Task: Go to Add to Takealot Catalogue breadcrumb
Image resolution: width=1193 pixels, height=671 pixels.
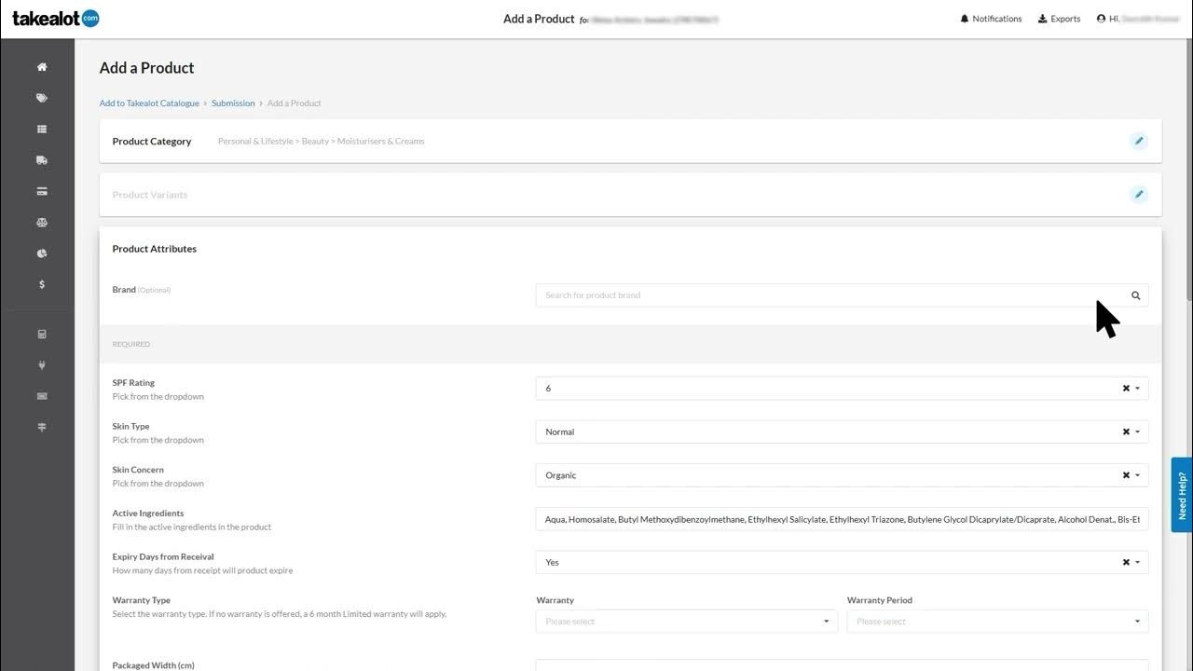Action: [x=149, y=103]
